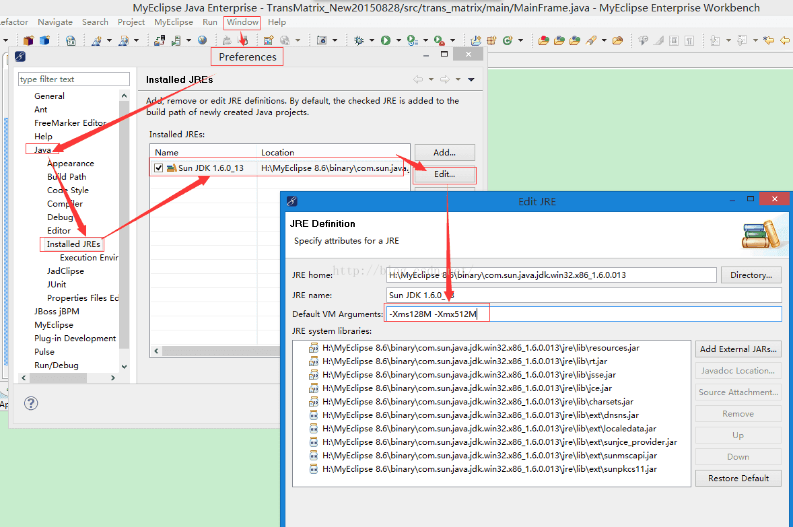Screen dimensions: 793x527
Task: Select JBoss jBPM in the preferences tree
Action: [x=57, y=312]
